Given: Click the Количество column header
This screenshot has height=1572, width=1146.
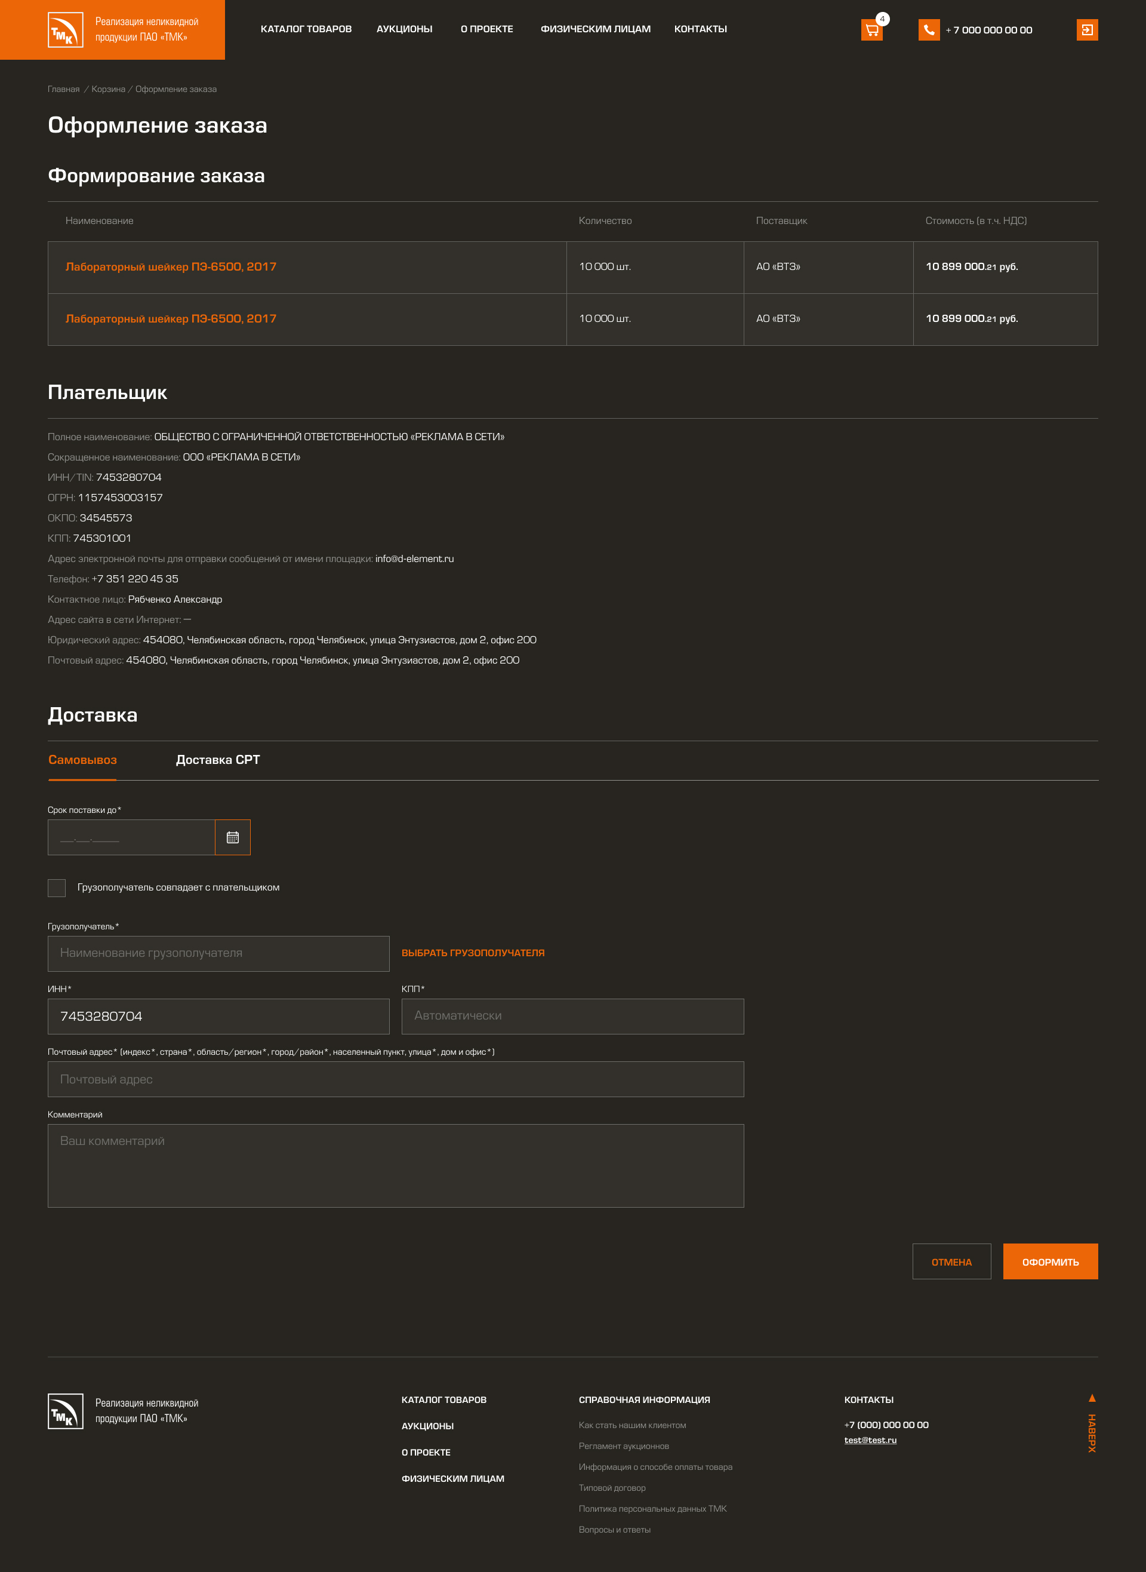Looking at the screenshot, I should coord(605,221).
